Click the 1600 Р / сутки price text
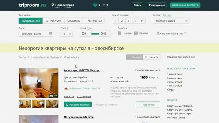 pos(149,77)
